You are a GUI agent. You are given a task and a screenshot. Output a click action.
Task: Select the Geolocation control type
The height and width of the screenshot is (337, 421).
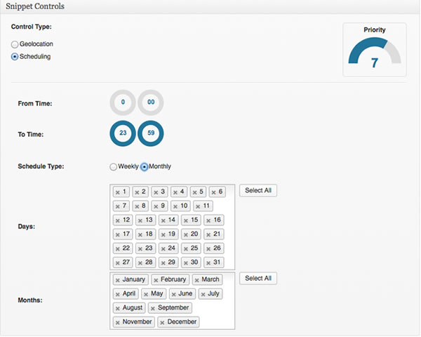(x=15, y=44)
